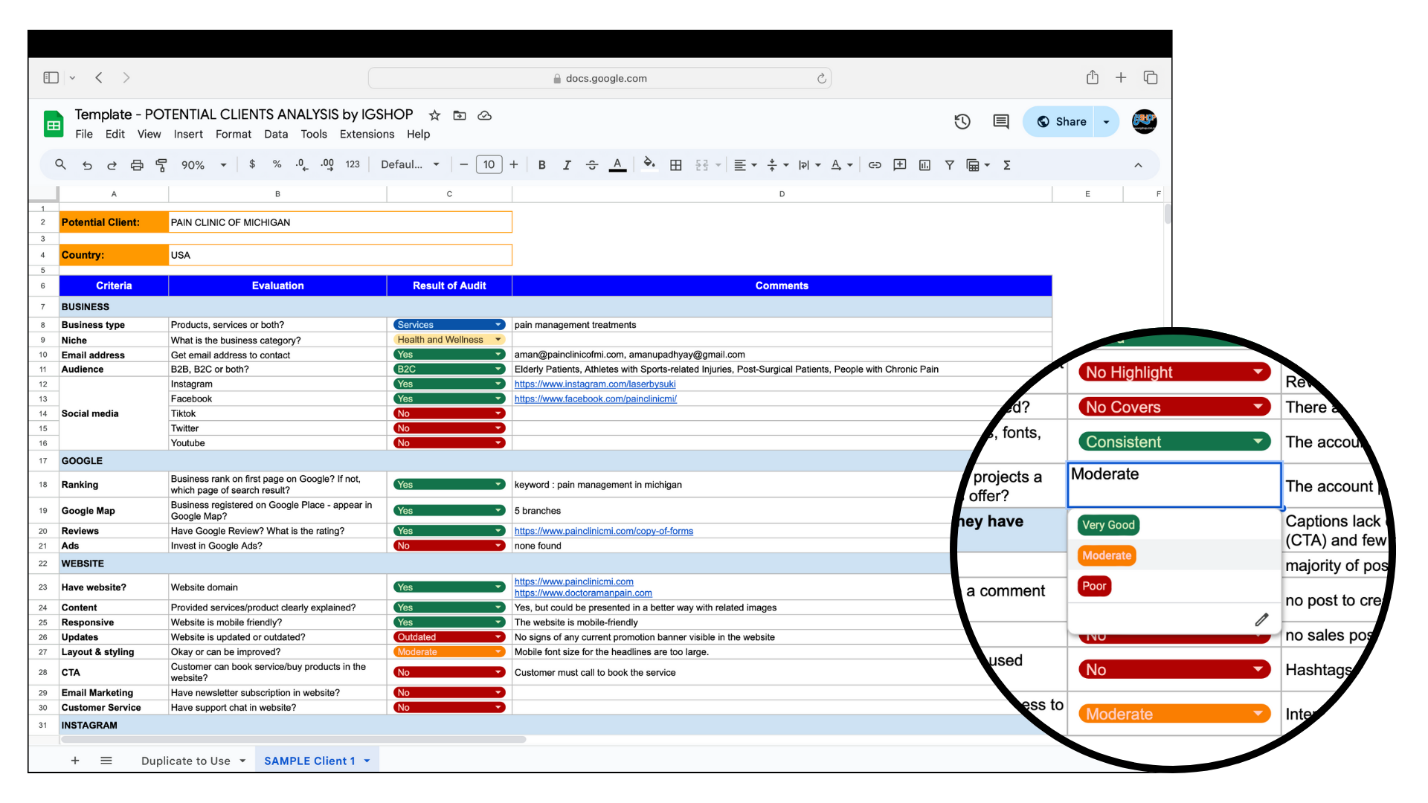Open the Edit menu

tap(115, 134)
